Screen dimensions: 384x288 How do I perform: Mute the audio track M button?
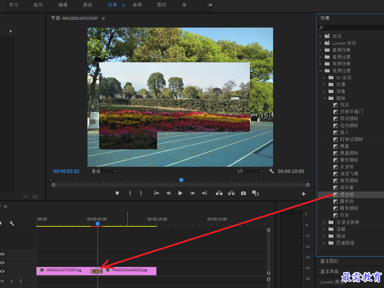click(2, 281)
